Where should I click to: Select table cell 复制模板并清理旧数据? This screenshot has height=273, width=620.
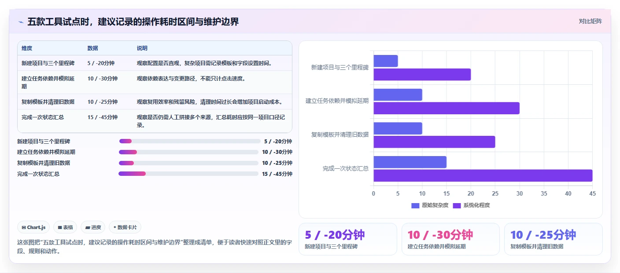(x=48, y=102)
